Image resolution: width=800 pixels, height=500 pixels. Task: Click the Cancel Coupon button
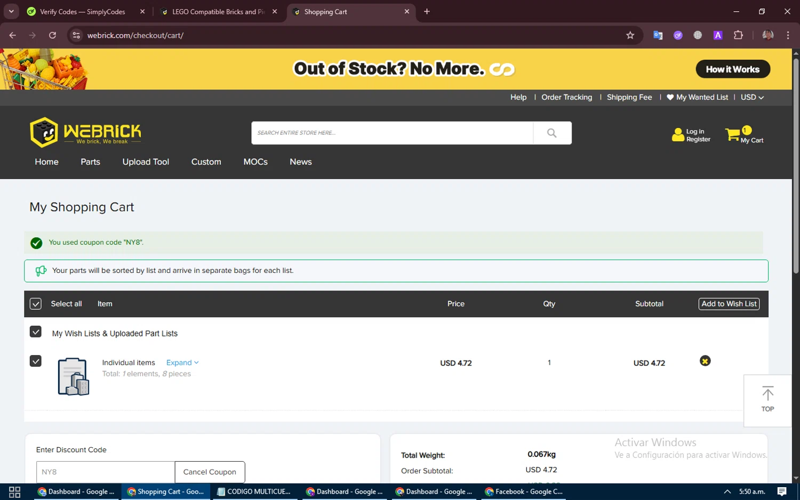tap(210, 472)
